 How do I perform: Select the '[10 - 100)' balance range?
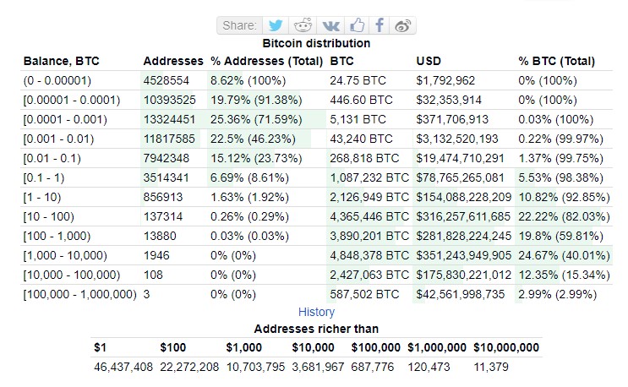pos(49,216)
